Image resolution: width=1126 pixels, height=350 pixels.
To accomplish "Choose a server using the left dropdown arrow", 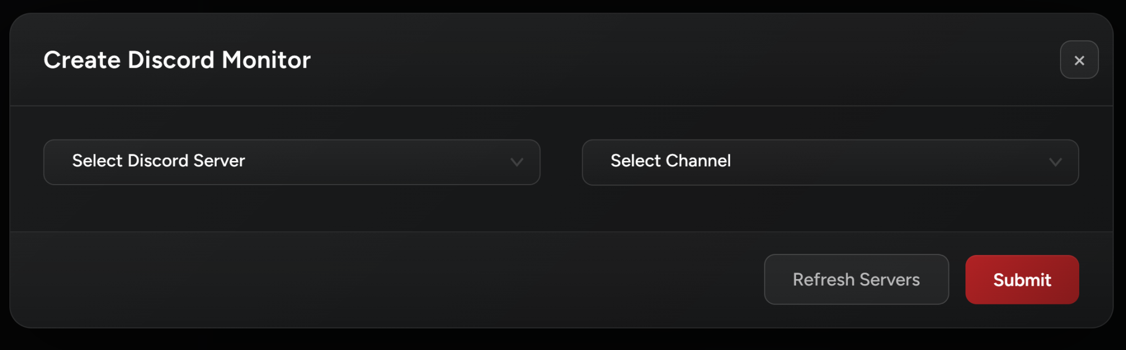I will 516,162.
